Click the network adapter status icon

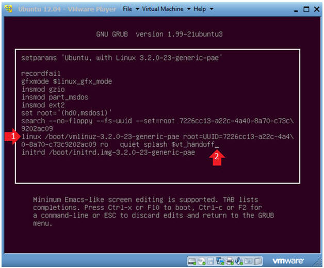click(x=220, y=261)
